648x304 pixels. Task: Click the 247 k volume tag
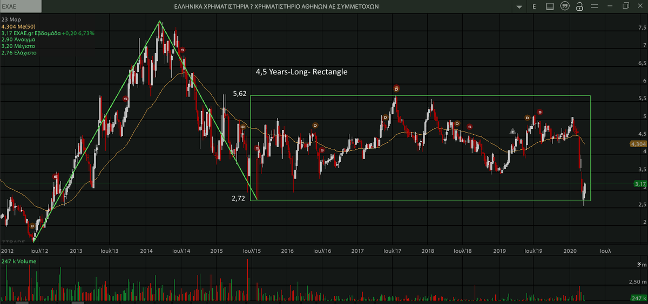click(638, 298)
